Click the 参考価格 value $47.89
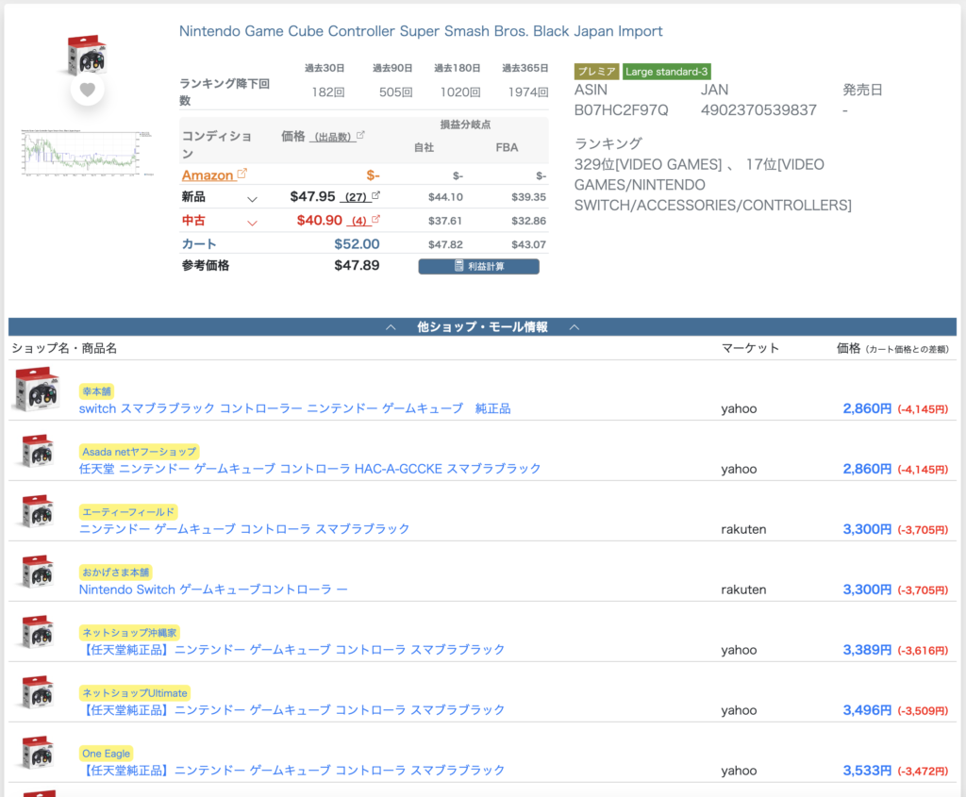The height and width of the screenshot is (797, 966). click(357, 265)
